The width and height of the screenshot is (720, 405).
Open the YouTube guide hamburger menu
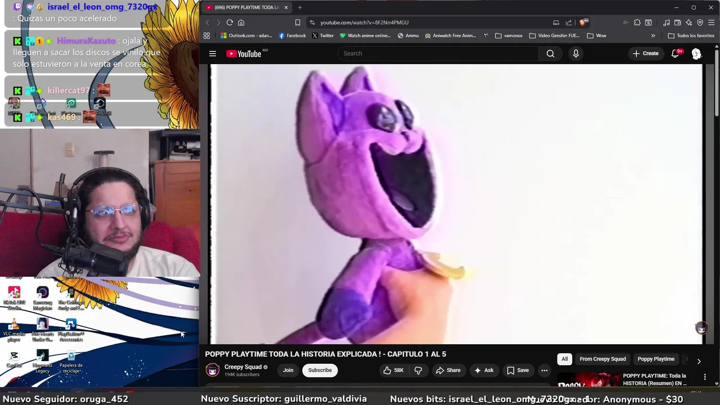point(213,53)
